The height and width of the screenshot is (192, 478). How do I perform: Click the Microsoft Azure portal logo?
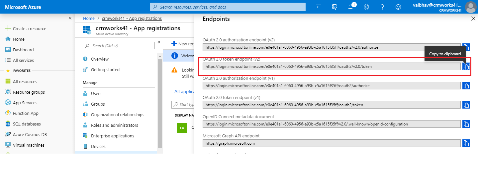coord(23,7)
